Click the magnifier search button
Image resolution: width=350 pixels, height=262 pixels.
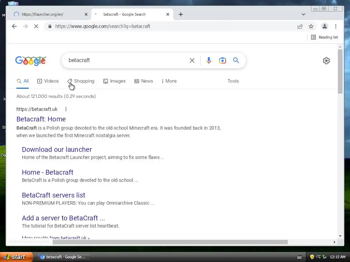pos(236,60)
